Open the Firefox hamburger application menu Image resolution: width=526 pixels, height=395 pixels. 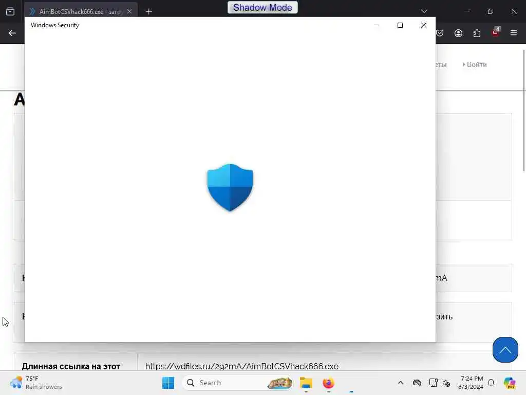point(514,33)
